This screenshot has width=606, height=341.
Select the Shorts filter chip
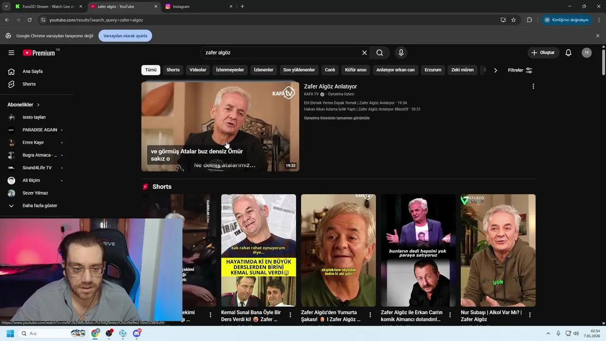[173, 70]
